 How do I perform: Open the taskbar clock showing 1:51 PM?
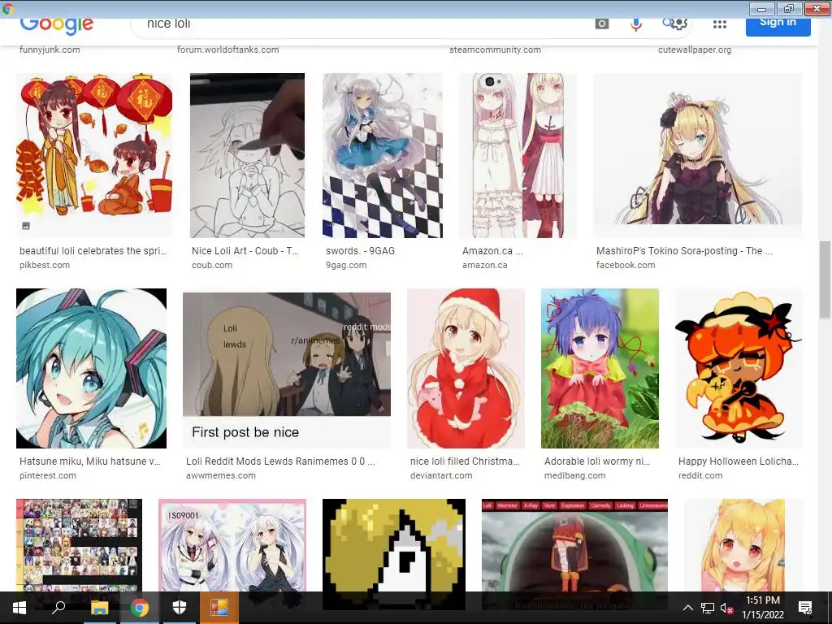click(763, 608)
